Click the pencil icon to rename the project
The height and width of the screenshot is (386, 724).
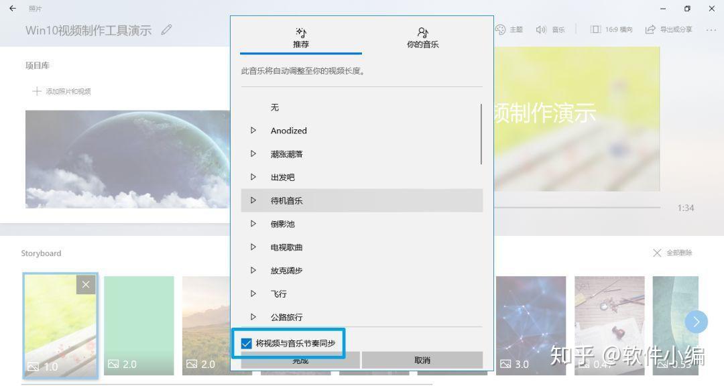pyautogui.click(x=166, y=29)
